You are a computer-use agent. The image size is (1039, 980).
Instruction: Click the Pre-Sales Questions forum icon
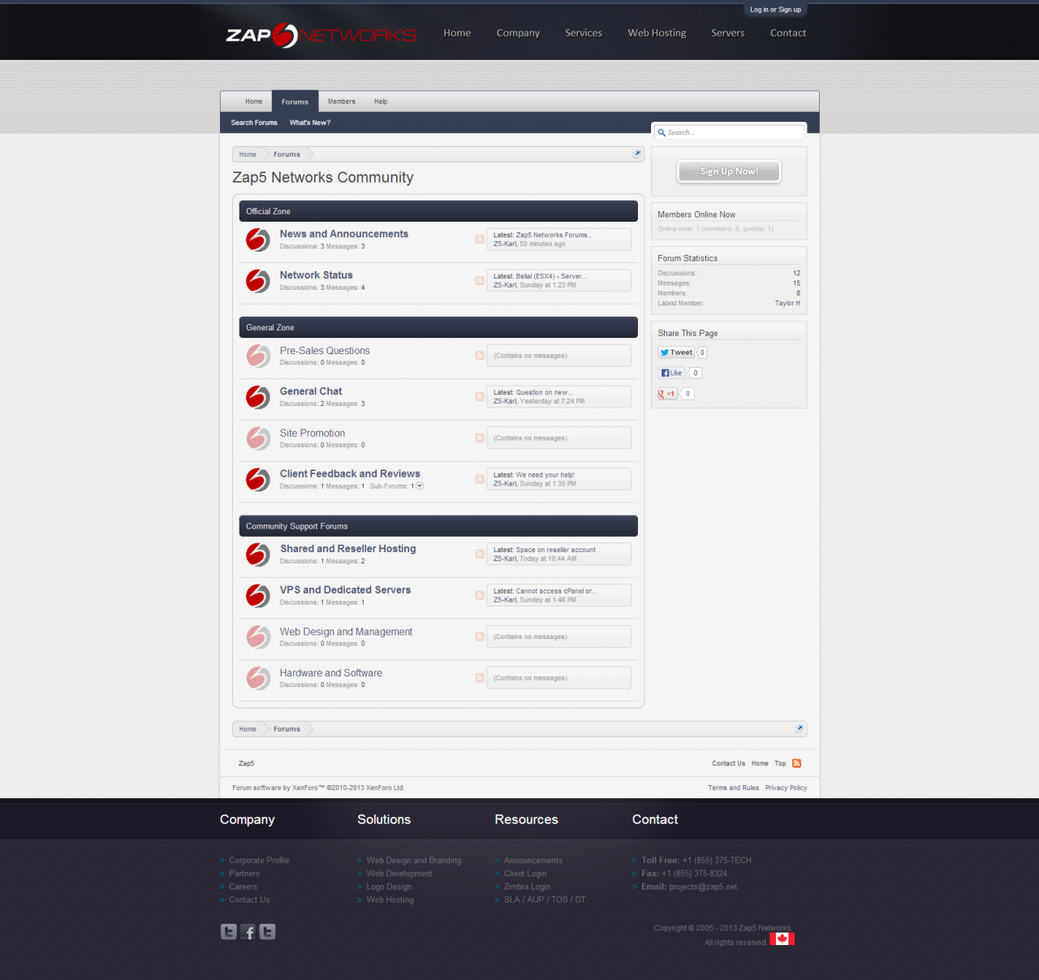(258, 356)
